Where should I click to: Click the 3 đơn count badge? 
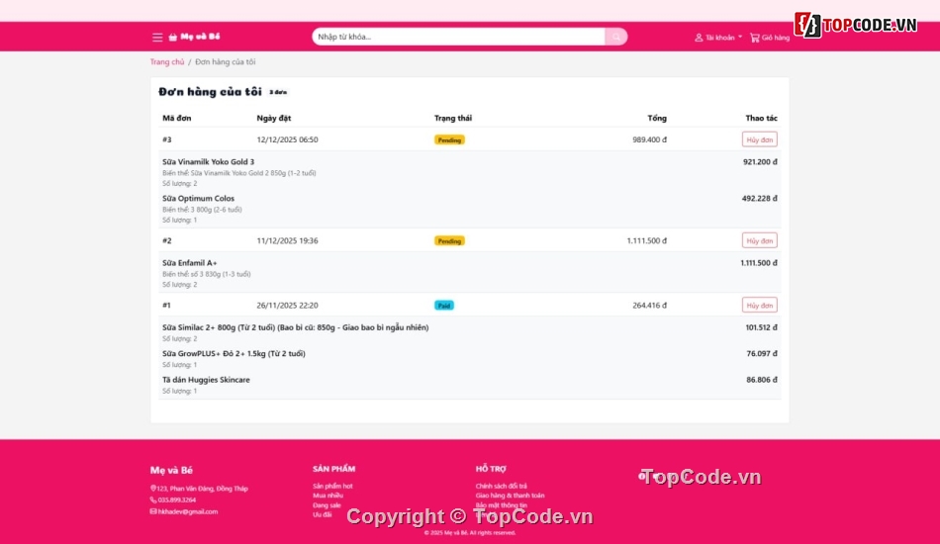[278, 92]
